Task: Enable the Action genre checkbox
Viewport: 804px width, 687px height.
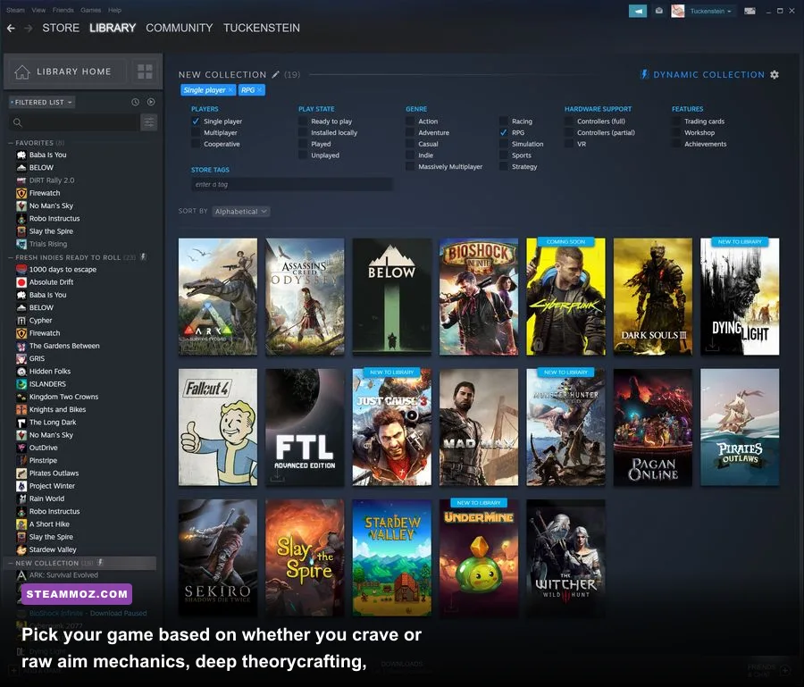Action: 410,121
